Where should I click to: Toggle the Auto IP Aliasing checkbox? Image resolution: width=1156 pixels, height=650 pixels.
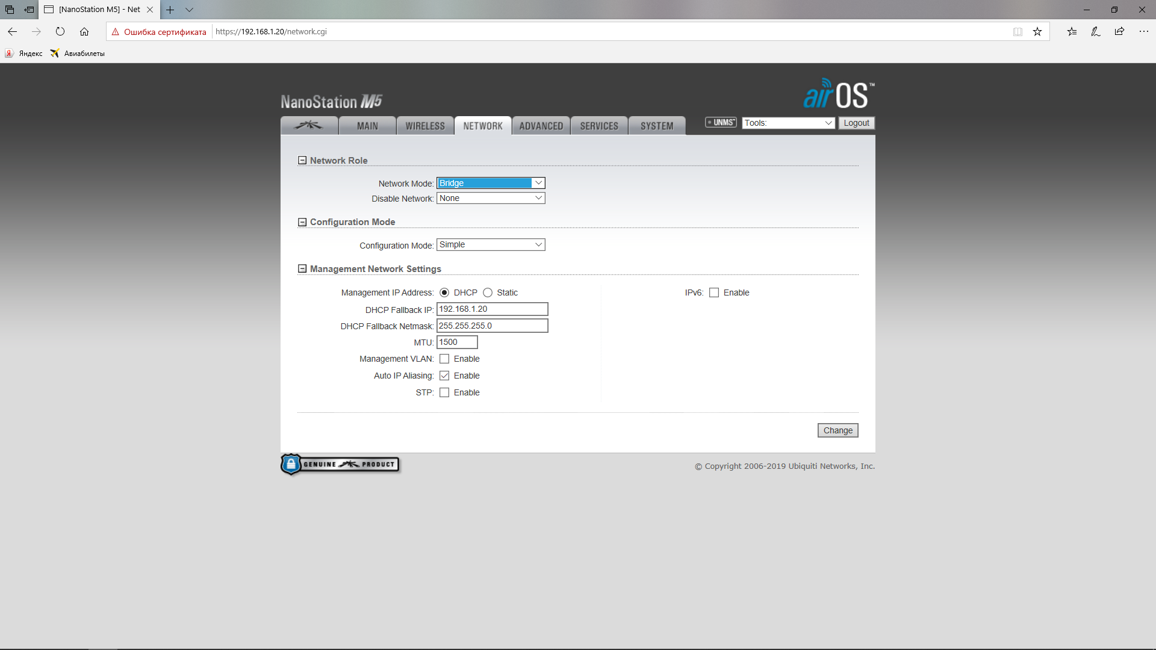444,376
